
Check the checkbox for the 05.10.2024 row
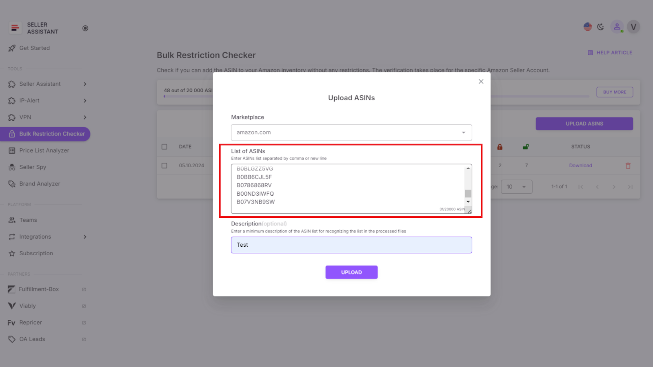[164, 166]
